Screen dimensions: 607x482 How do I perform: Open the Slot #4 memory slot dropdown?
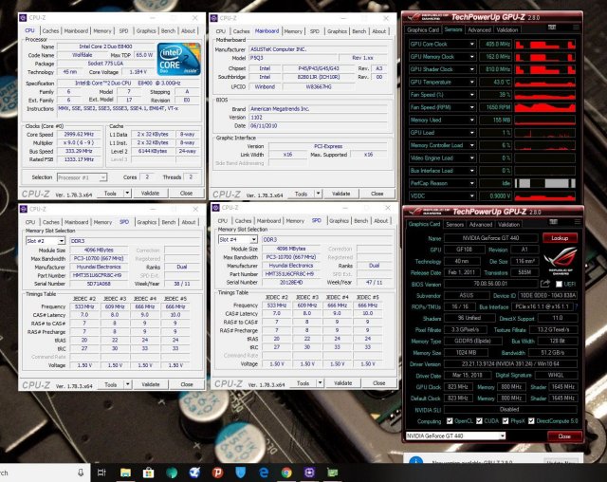(253, 240)
